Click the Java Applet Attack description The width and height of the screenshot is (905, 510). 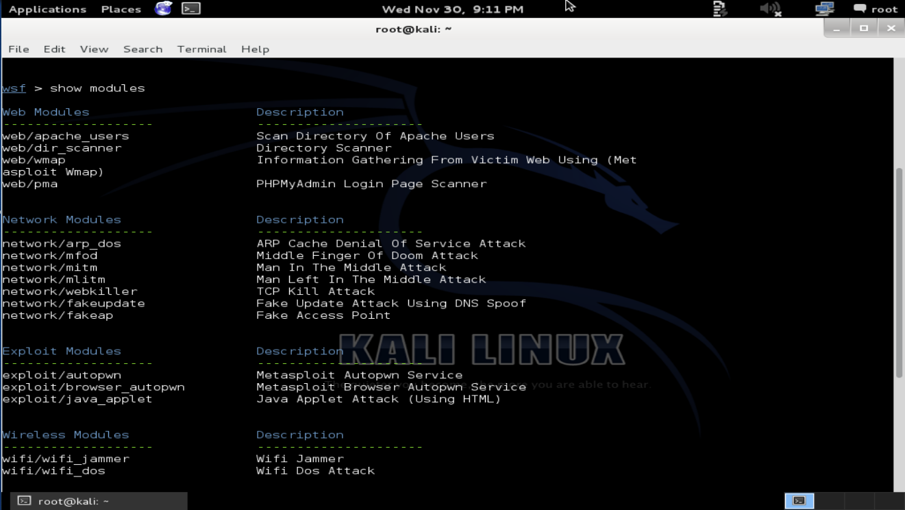coord(379,399)
